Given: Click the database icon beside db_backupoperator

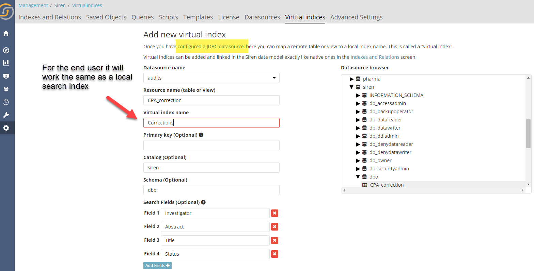Looking at the screenshot, I should [x=364, y=112].
